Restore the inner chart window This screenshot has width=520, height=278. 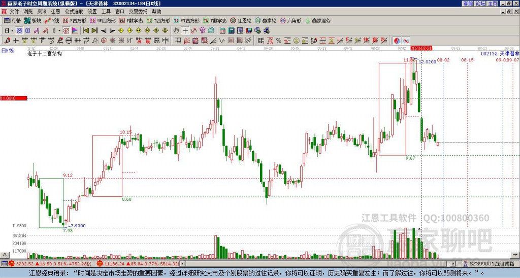click(508, 12)
